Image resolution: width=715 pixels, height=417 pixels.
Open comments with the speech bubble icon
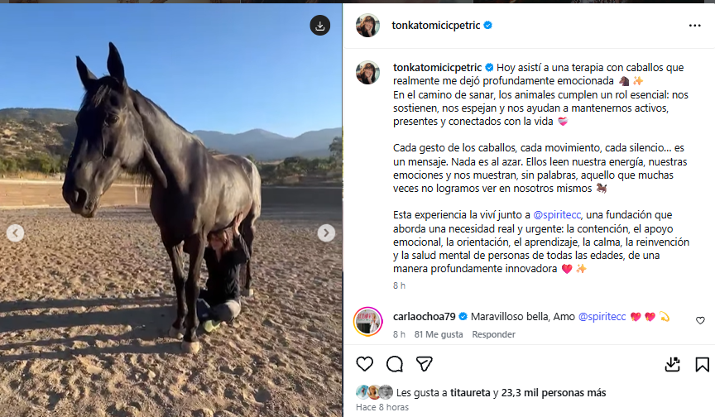(x=395, y=364)
